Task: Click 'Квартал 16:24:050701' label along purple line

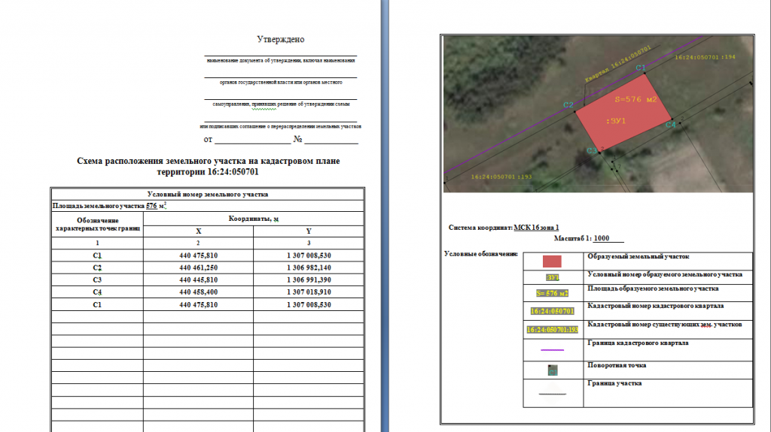Action: tap(617, 64)
